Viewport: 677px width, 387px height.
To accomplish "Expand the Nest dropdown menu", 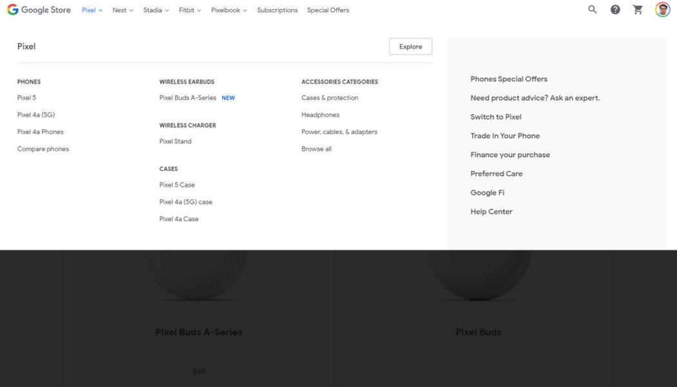I will pyautogui.click(x=123, y=10).
